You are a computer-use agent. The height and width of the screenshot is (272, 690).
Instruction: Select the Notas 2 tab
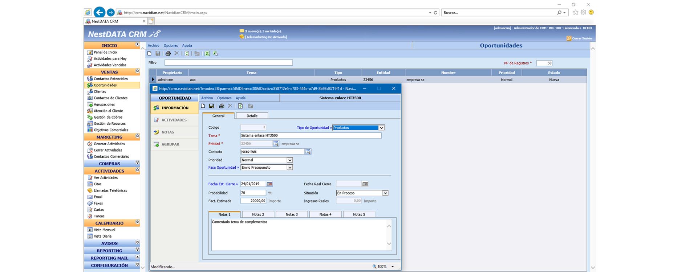pos(258,214)
